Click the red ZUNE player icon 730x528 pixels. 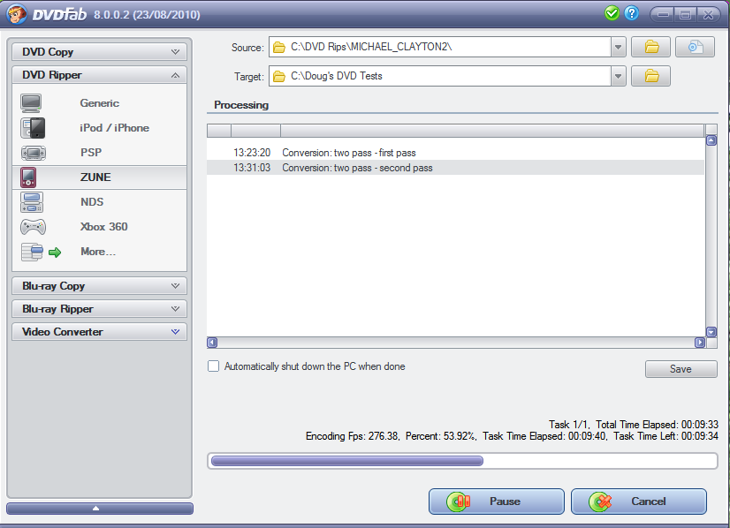[x=28, y=177]
